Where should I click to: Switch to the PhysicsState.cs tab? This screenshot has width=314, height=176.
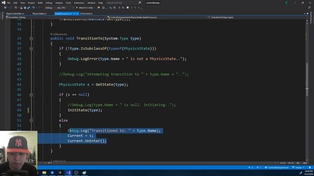tap(39, 14)
